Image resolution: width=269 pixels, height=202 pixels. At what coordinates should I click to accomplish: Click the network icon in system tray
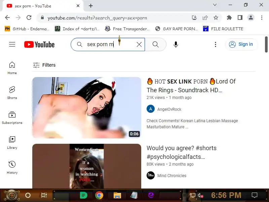tap(192, 195)
